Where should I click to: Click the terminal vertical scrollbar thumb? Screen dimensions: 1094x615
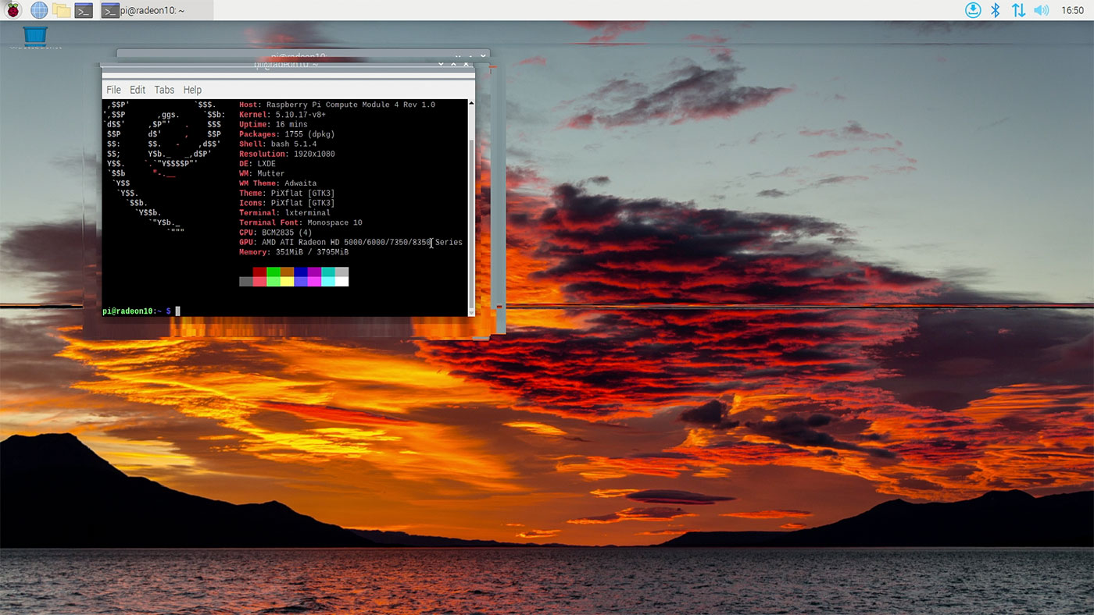(471, 222)
